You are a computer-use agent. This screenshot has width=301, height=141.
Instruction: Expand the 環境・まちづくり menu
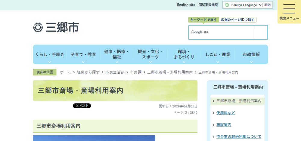point(184,54)
